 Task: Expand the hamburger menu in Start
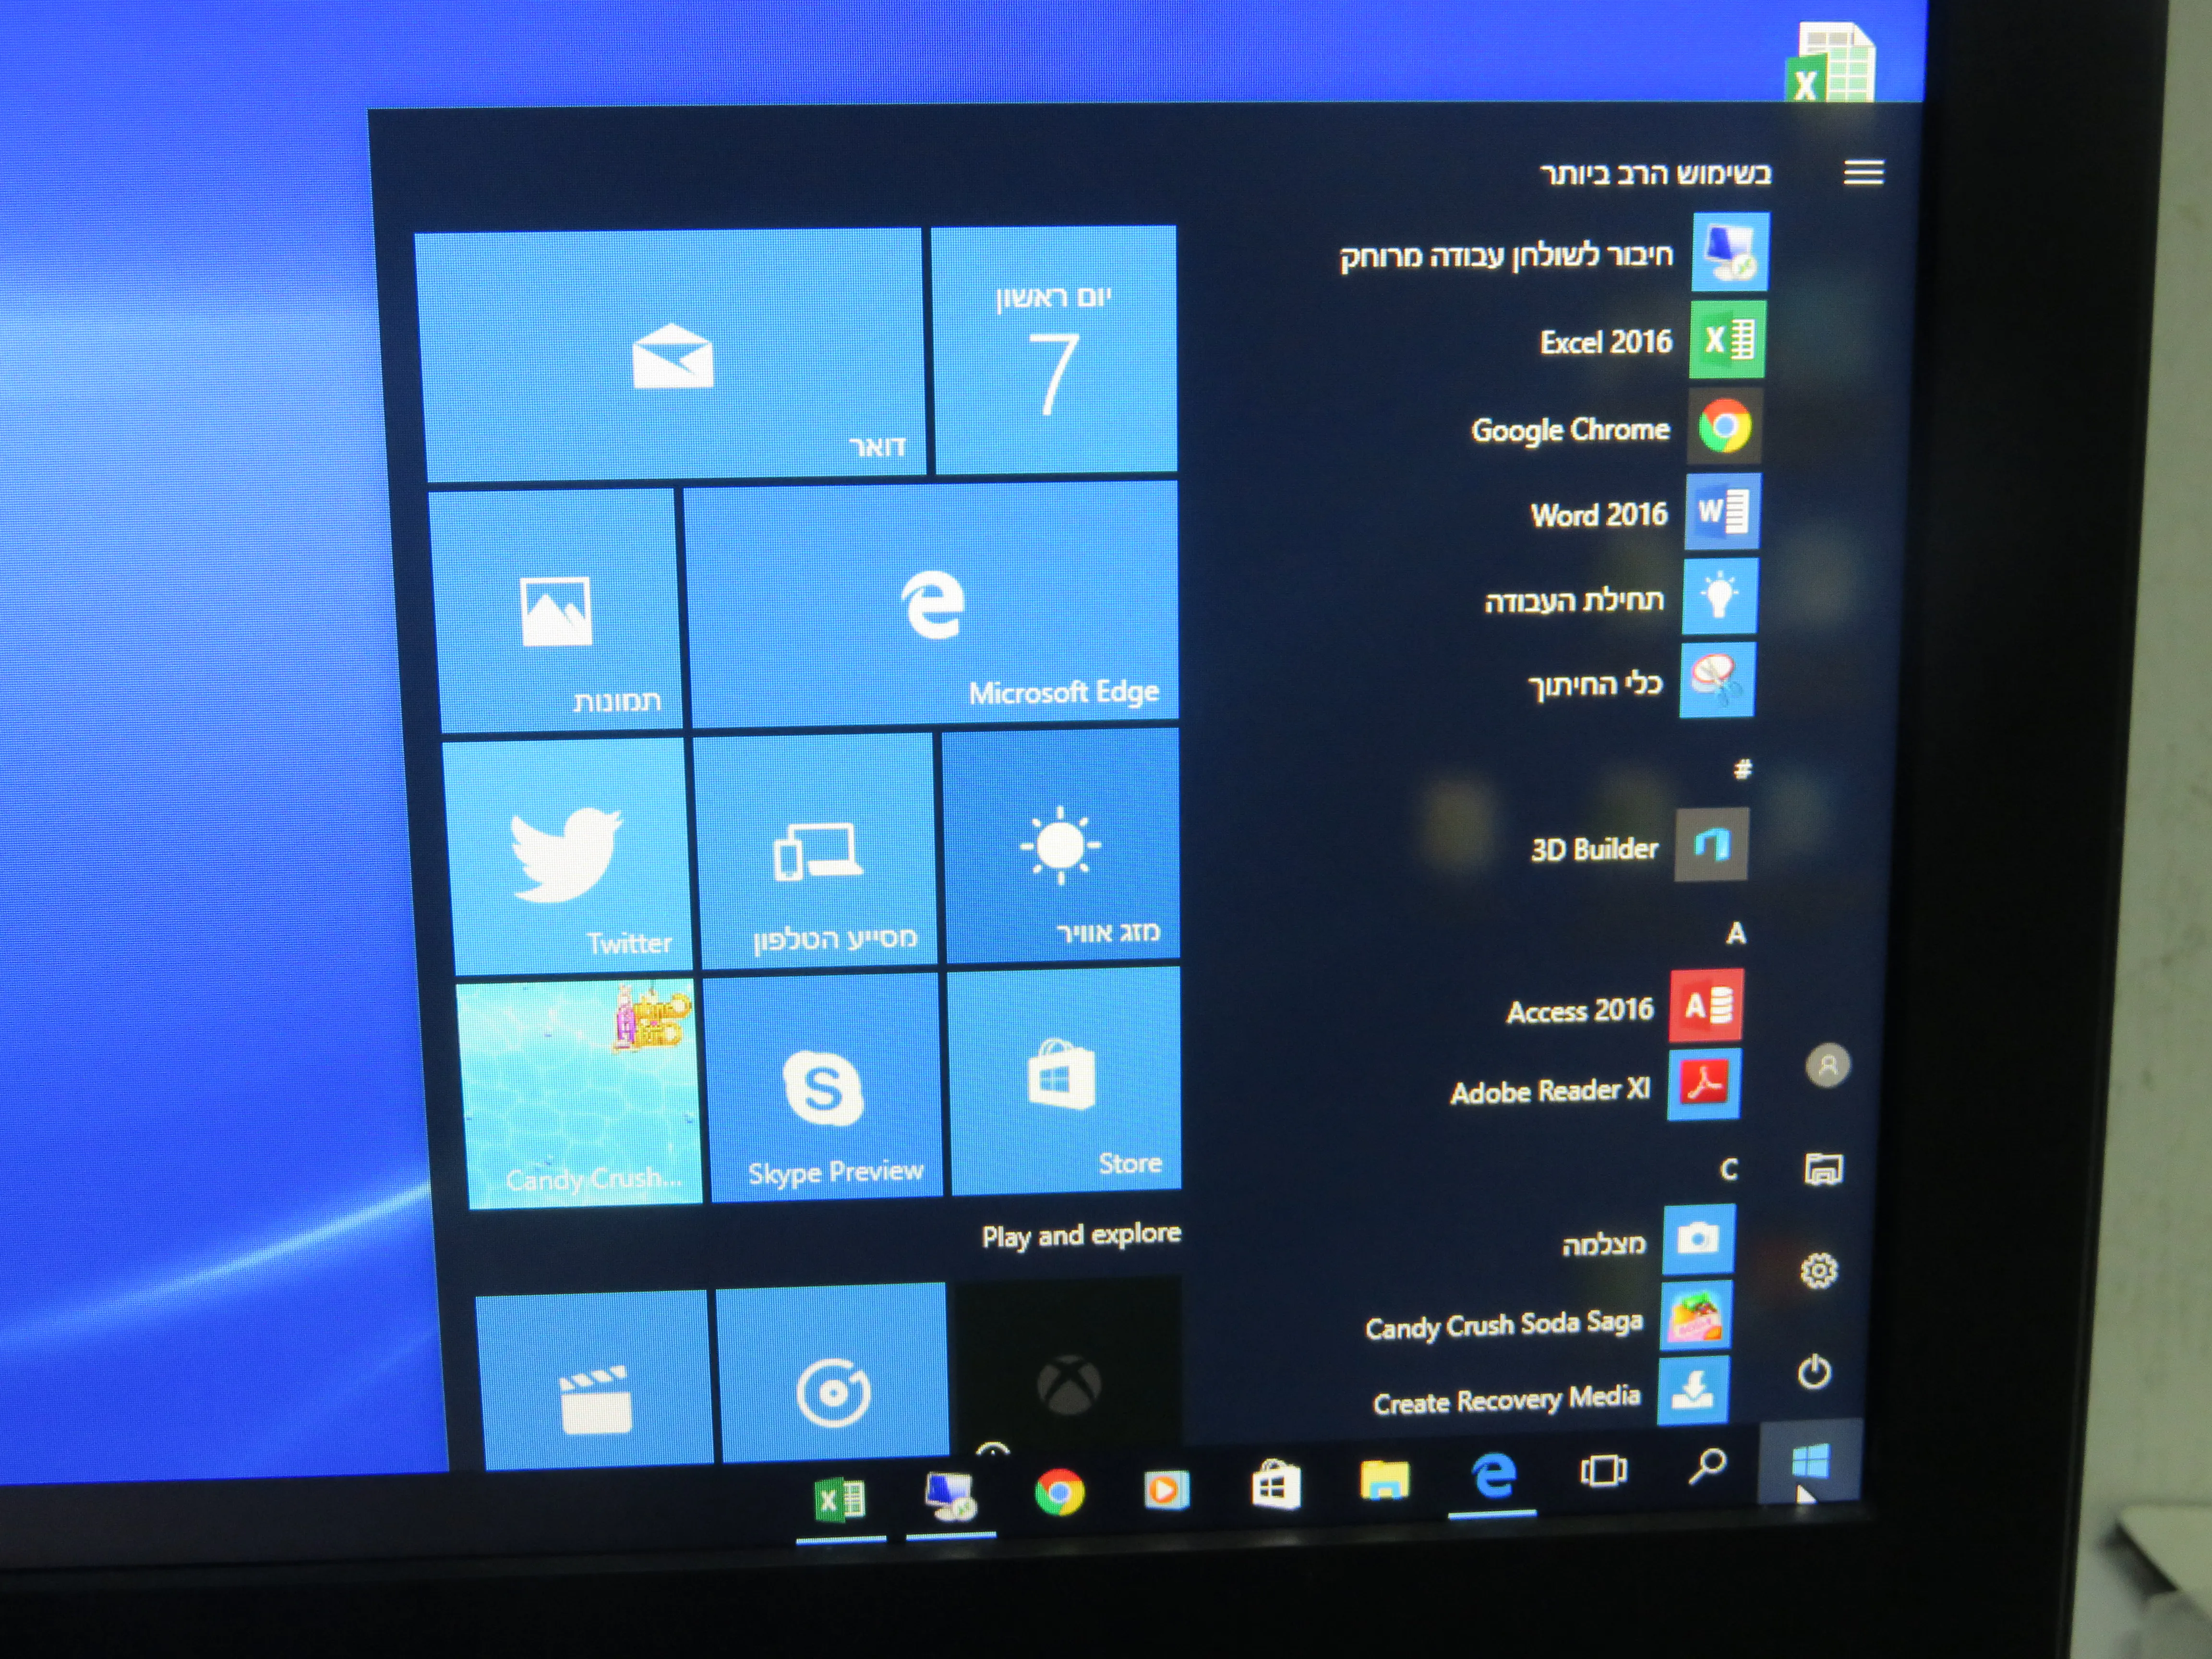(1863, 173)
